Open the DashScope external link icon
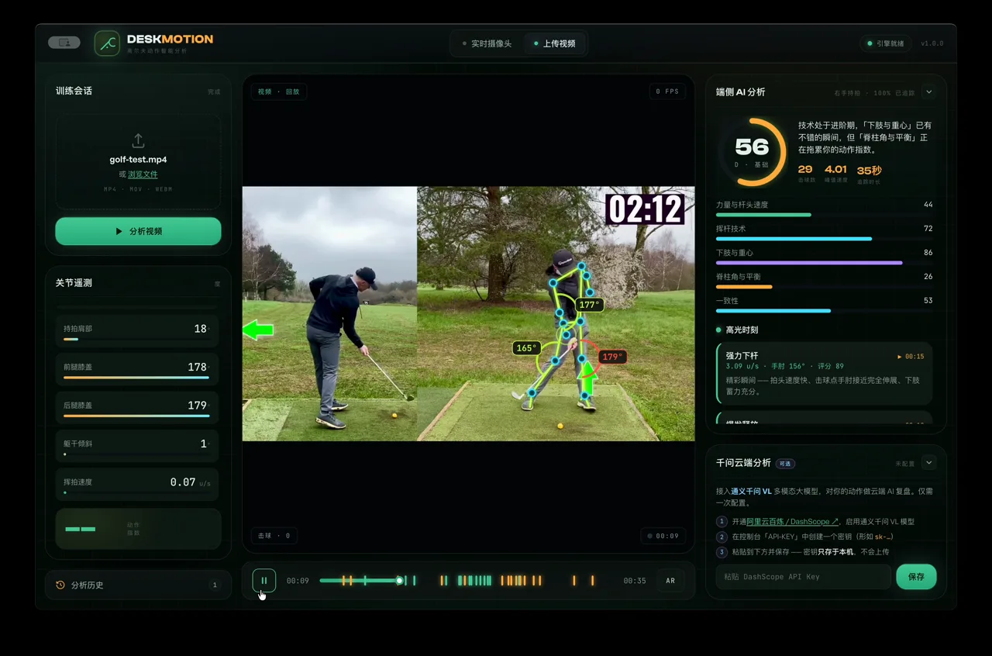Viewport: 992px width, 656px height. (835, 522)
